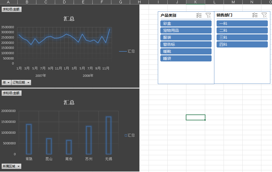Open the 年 field dropdown
The height and width of the screenshot is (172, 272).
pyautogui.click(x=6, y=83)
